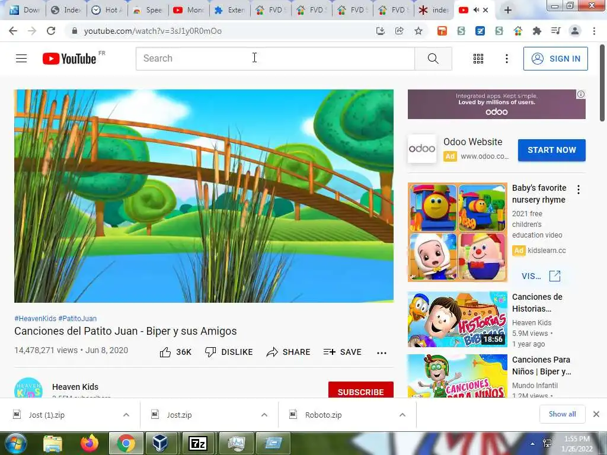Click the taskbar clock
Screen dimensions: 607x455
tap(577, 444)
